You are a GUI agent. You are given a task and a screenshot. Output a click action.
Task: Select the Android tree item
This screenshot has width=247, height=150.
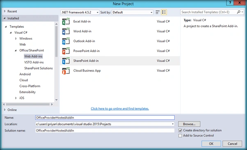click(25, 74)
